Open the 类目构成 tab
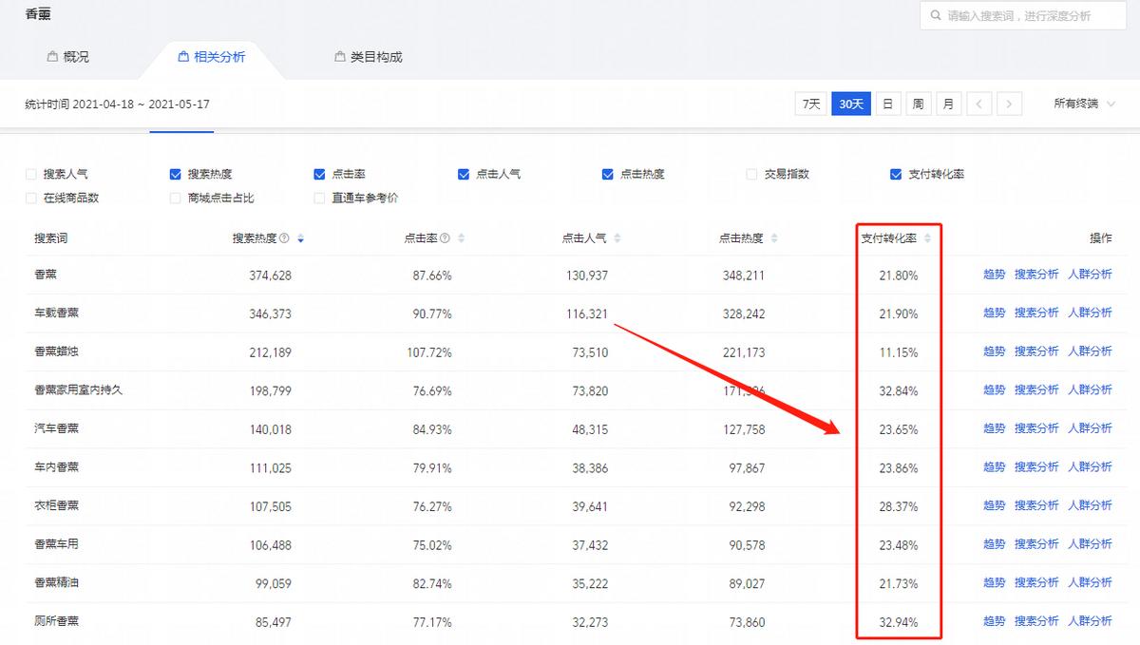The width and height of the screenshot is (1140, 645). [377, 56]
